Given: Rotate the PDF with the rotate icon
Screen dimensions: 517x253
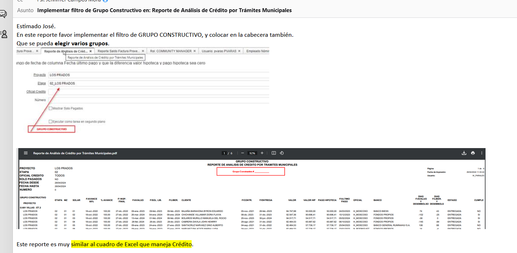Looking at the screenshot, I should pyautogui.click(x=282, y=153).
